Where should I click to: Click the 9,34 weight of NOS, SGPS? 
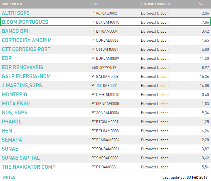click(x=205, y=113)
